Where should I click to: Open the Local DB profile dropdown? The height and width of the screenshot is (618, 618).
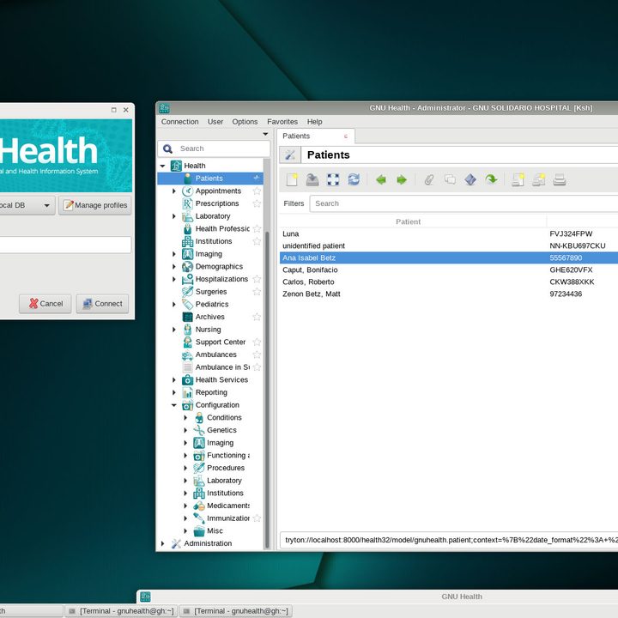coord(47,205)
